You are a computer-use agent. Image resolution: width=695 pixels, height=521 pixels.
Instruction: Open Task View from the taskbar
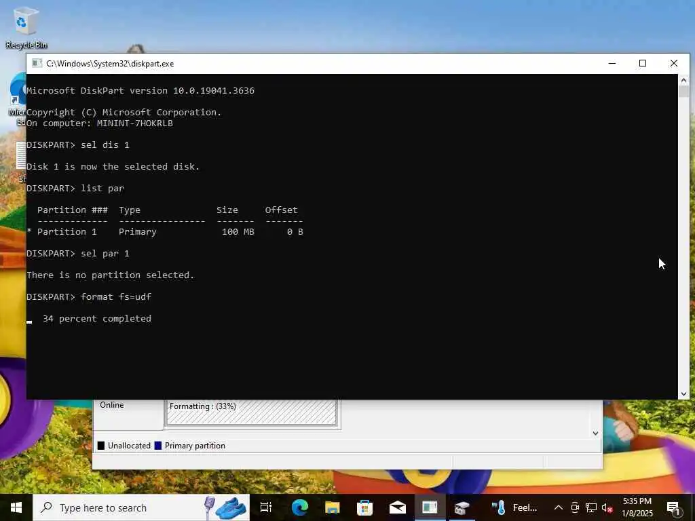(x=265, y=507)
